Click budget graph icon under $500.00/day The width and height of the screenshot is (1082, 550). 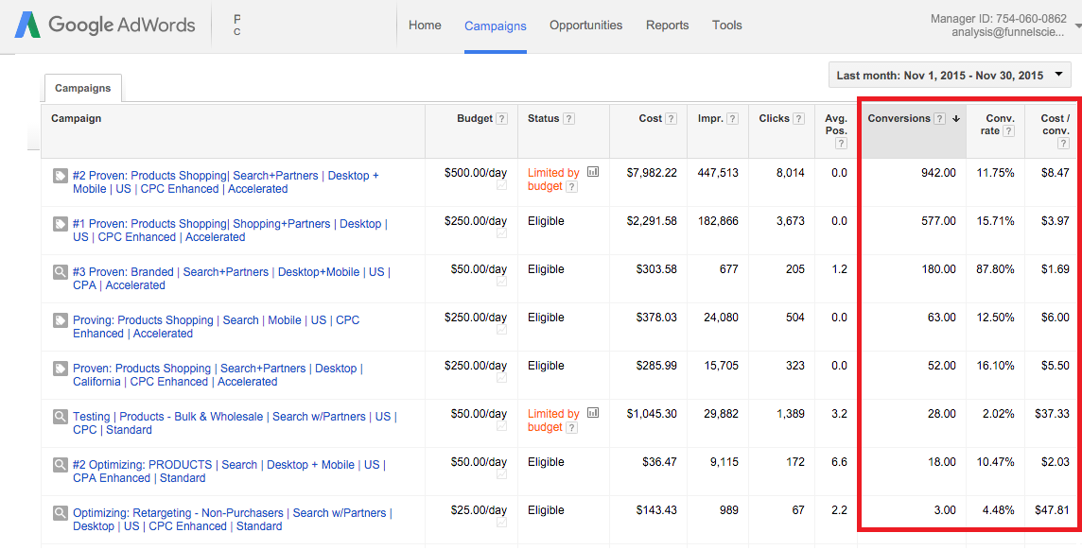click(x=501, y=185)
